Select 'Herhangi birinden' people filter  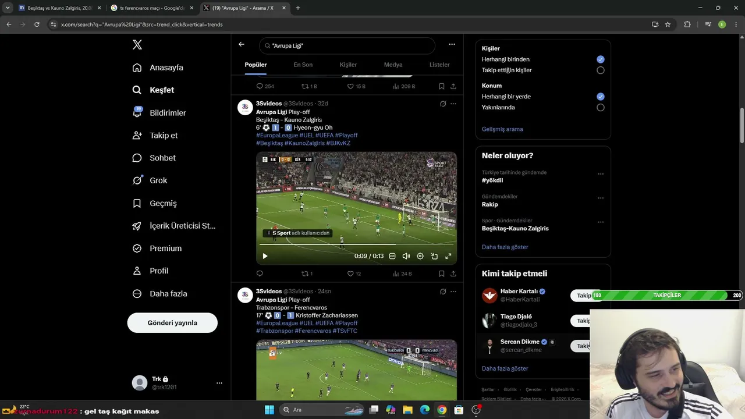click(x=601, y=59)
